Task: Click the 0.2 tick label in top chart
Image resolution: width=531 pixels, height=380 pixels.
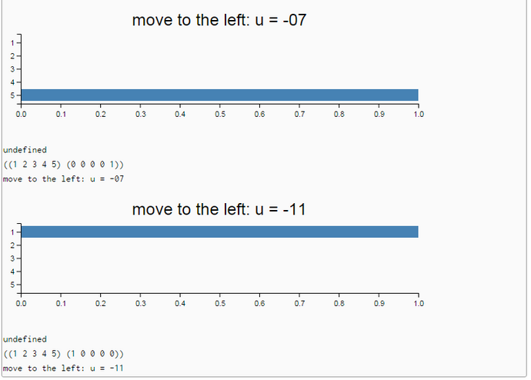Action: click(101, 114)
